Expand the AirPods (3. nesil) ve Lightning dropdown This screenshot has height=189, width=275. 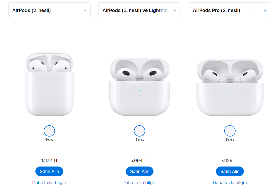140,10
